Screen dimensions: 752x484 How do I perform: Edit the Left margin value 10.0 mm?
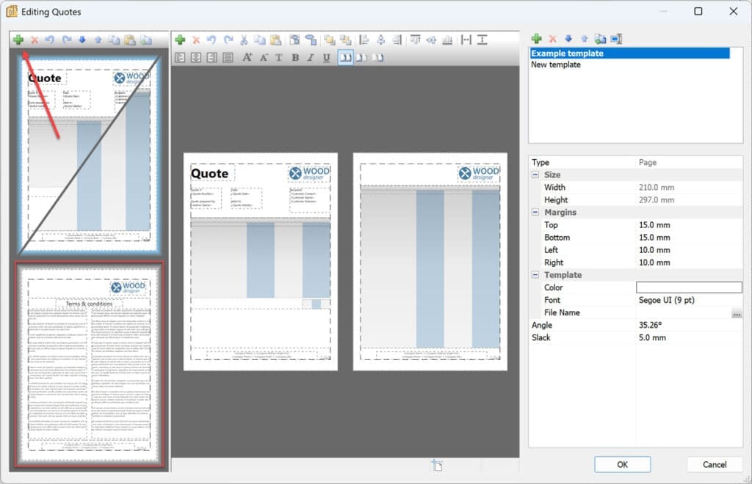point(689,250)
